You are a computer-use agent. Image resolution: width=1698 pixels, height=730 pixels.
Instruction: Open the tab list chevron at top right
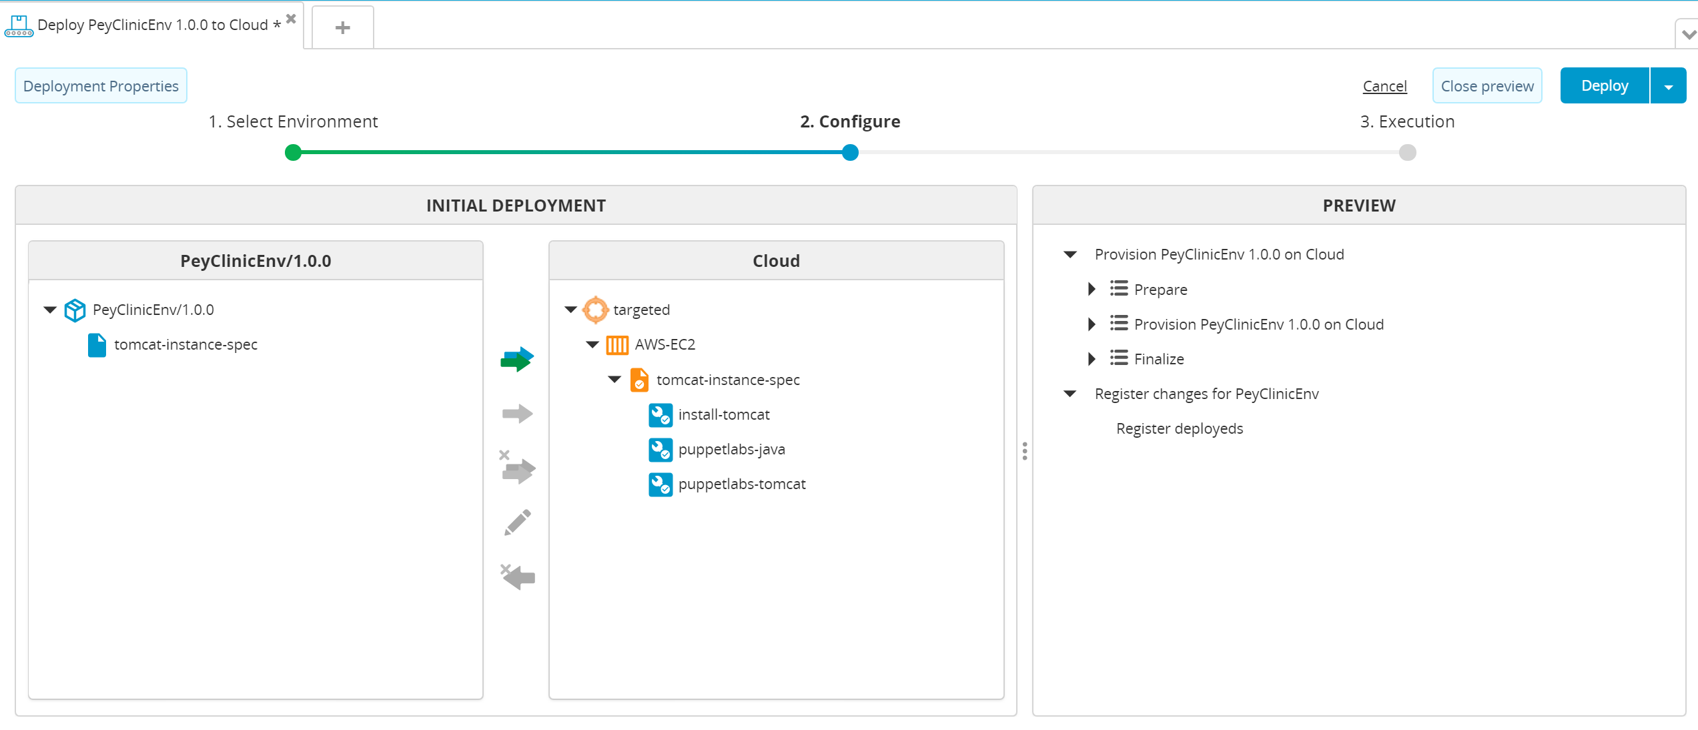pos(1689,34)
